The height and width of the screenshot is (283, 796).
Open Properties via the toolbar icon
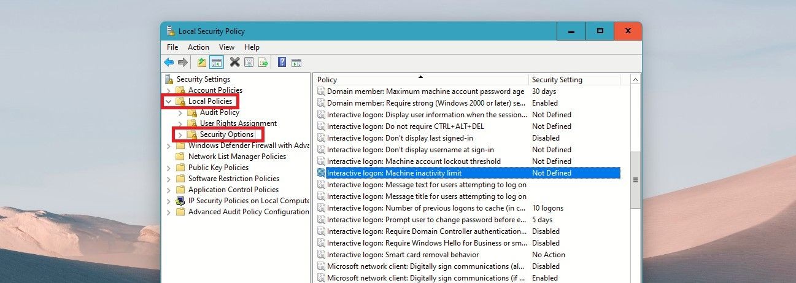coord(249,62)
